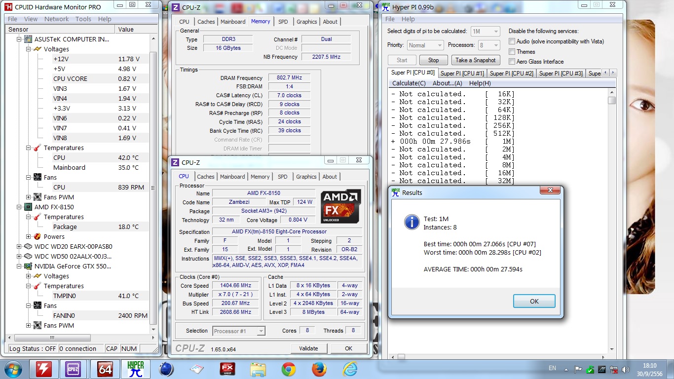
Task: Open Windows Explorer folder taskbar icon
Action: [258, 369]
